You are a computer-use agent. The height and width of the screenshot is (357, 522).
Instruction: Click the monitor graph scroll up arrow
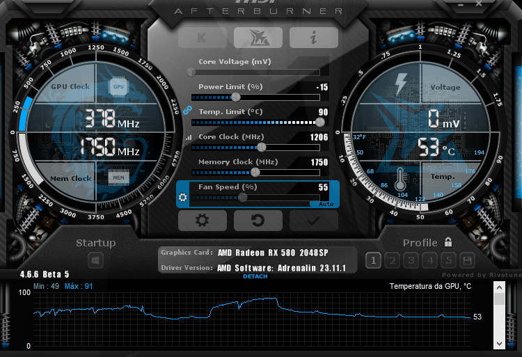499,287
